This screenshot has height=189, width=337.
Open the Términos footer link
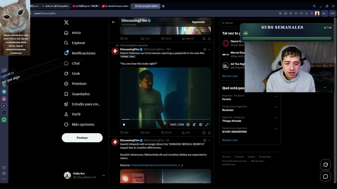click(x=226, y=157)
